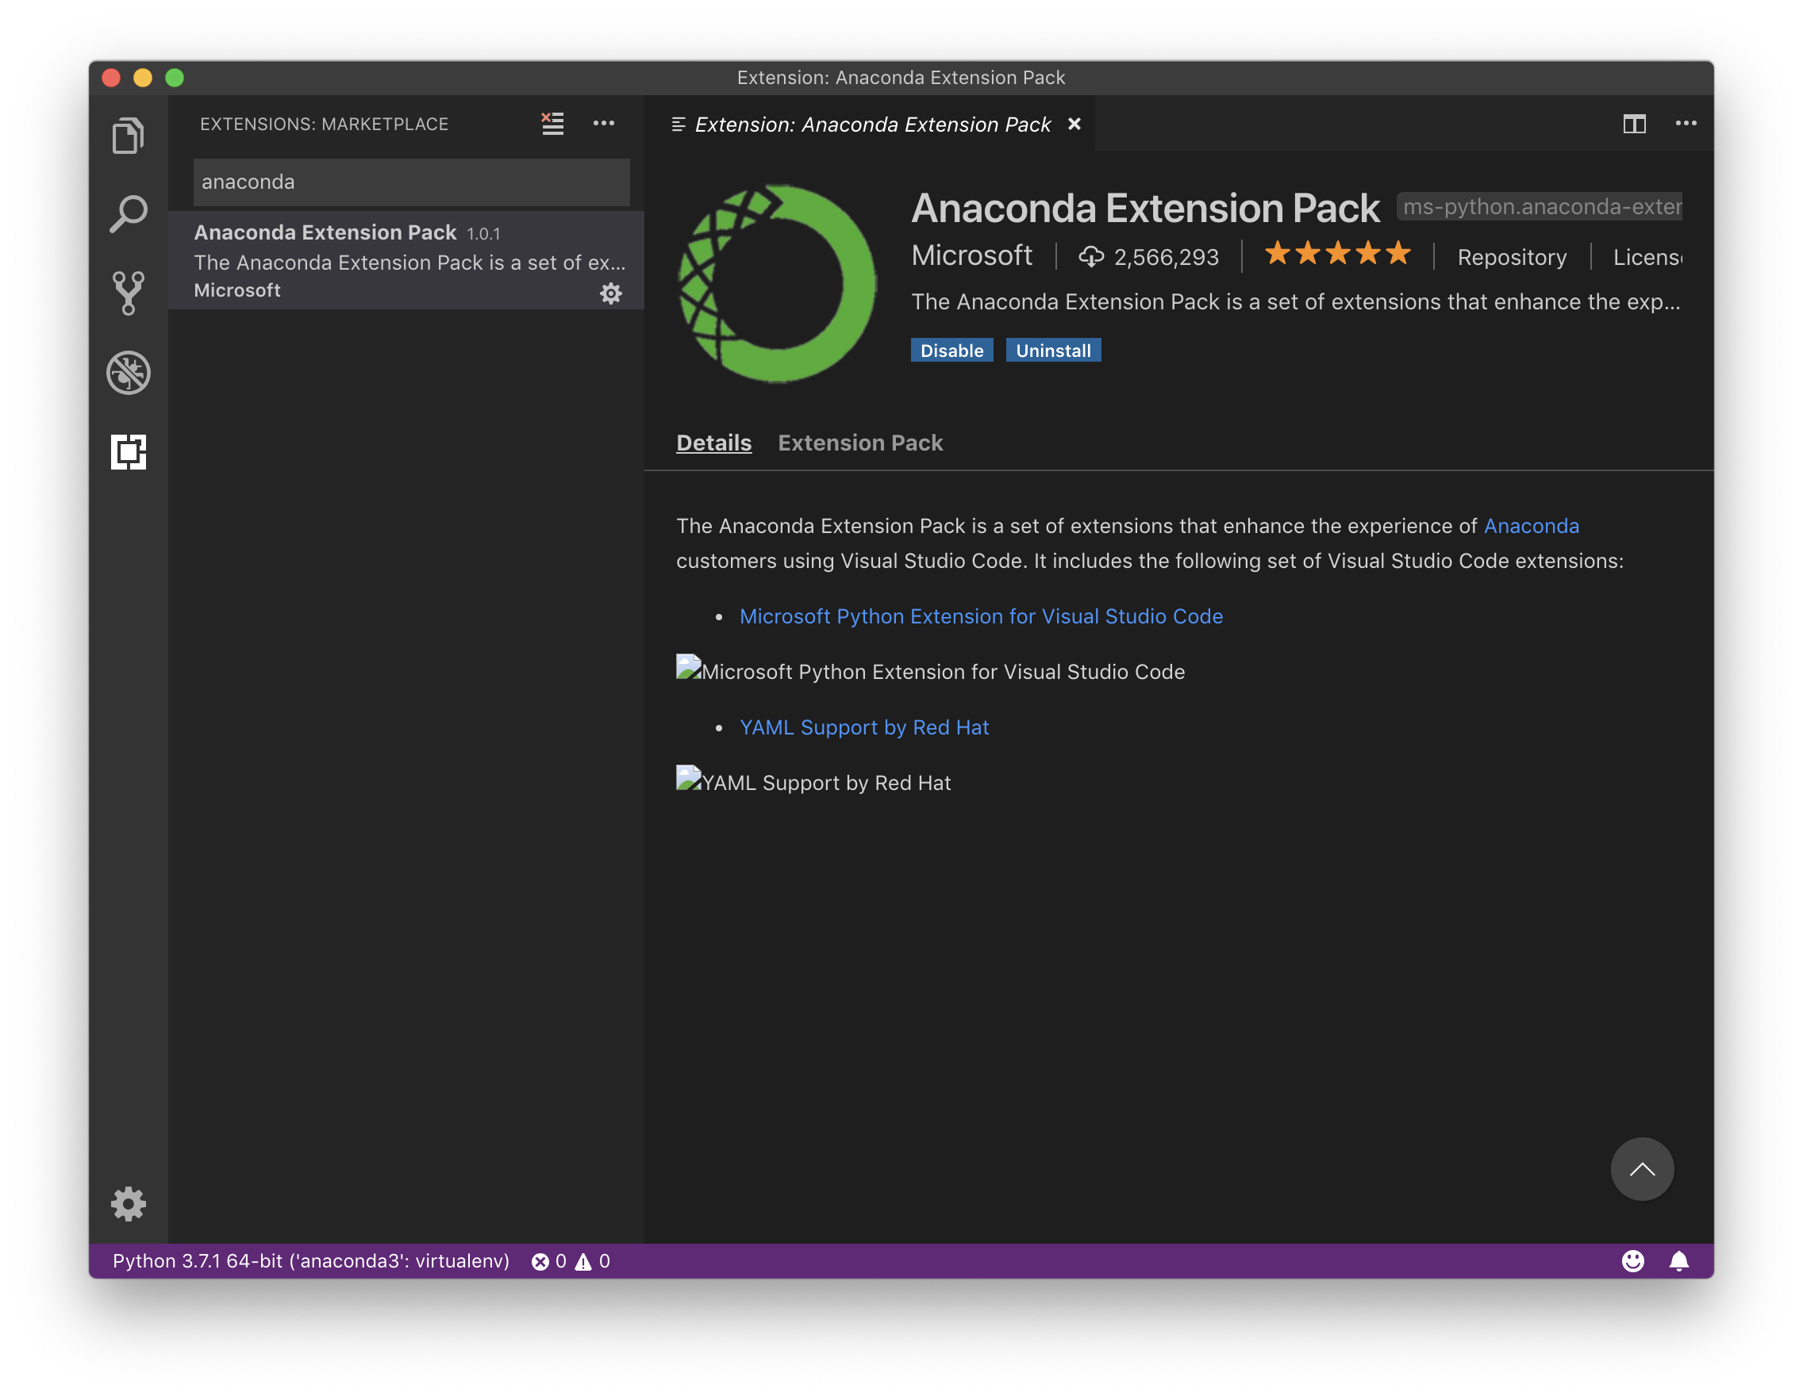Open the Search view icon
The width and height of the screenshot is (1803, 1396).
(128, 214)
